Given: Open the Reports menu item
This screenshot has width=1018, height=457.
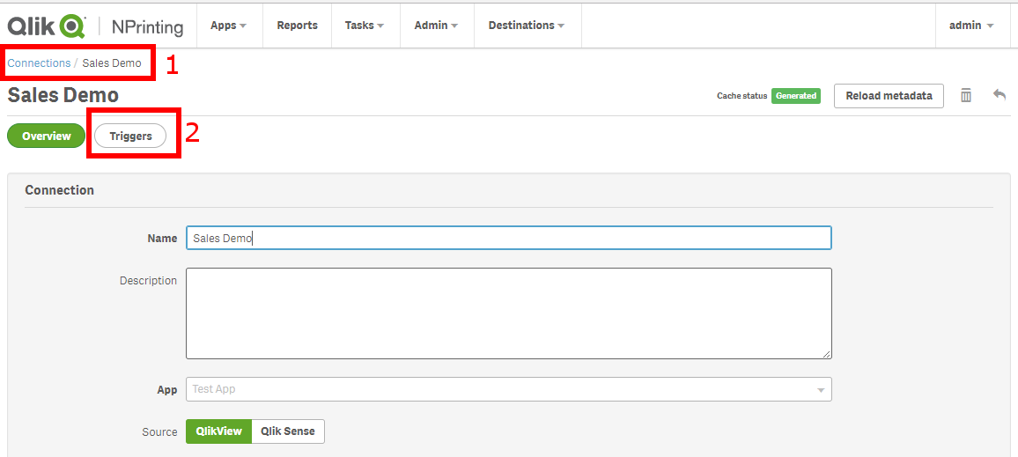Looking at the screenshot, I should [x=298, y=26].
